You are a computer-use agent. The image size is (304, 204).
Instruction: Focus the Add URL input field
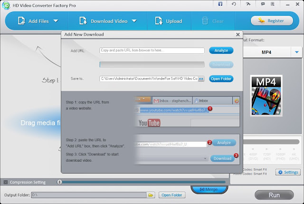(152, 50)
